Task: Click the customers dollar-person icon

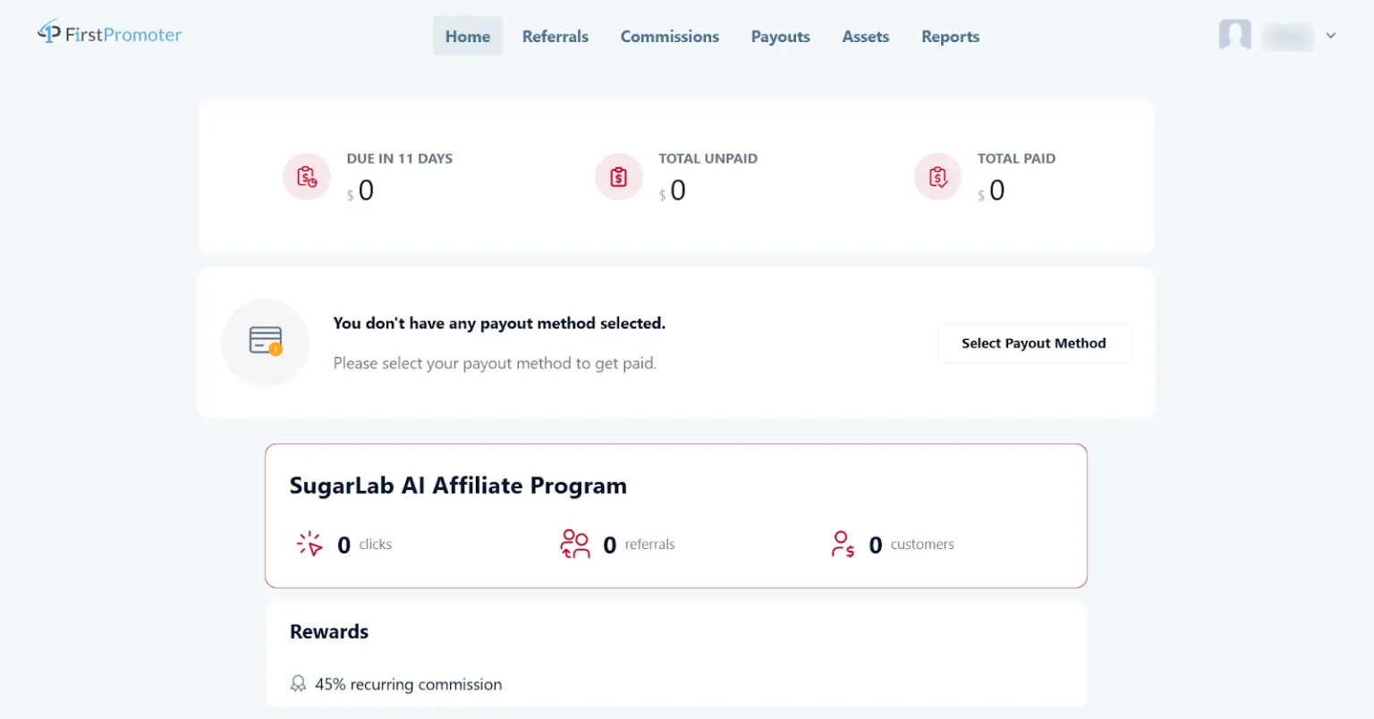Action: tap(842, 544)
